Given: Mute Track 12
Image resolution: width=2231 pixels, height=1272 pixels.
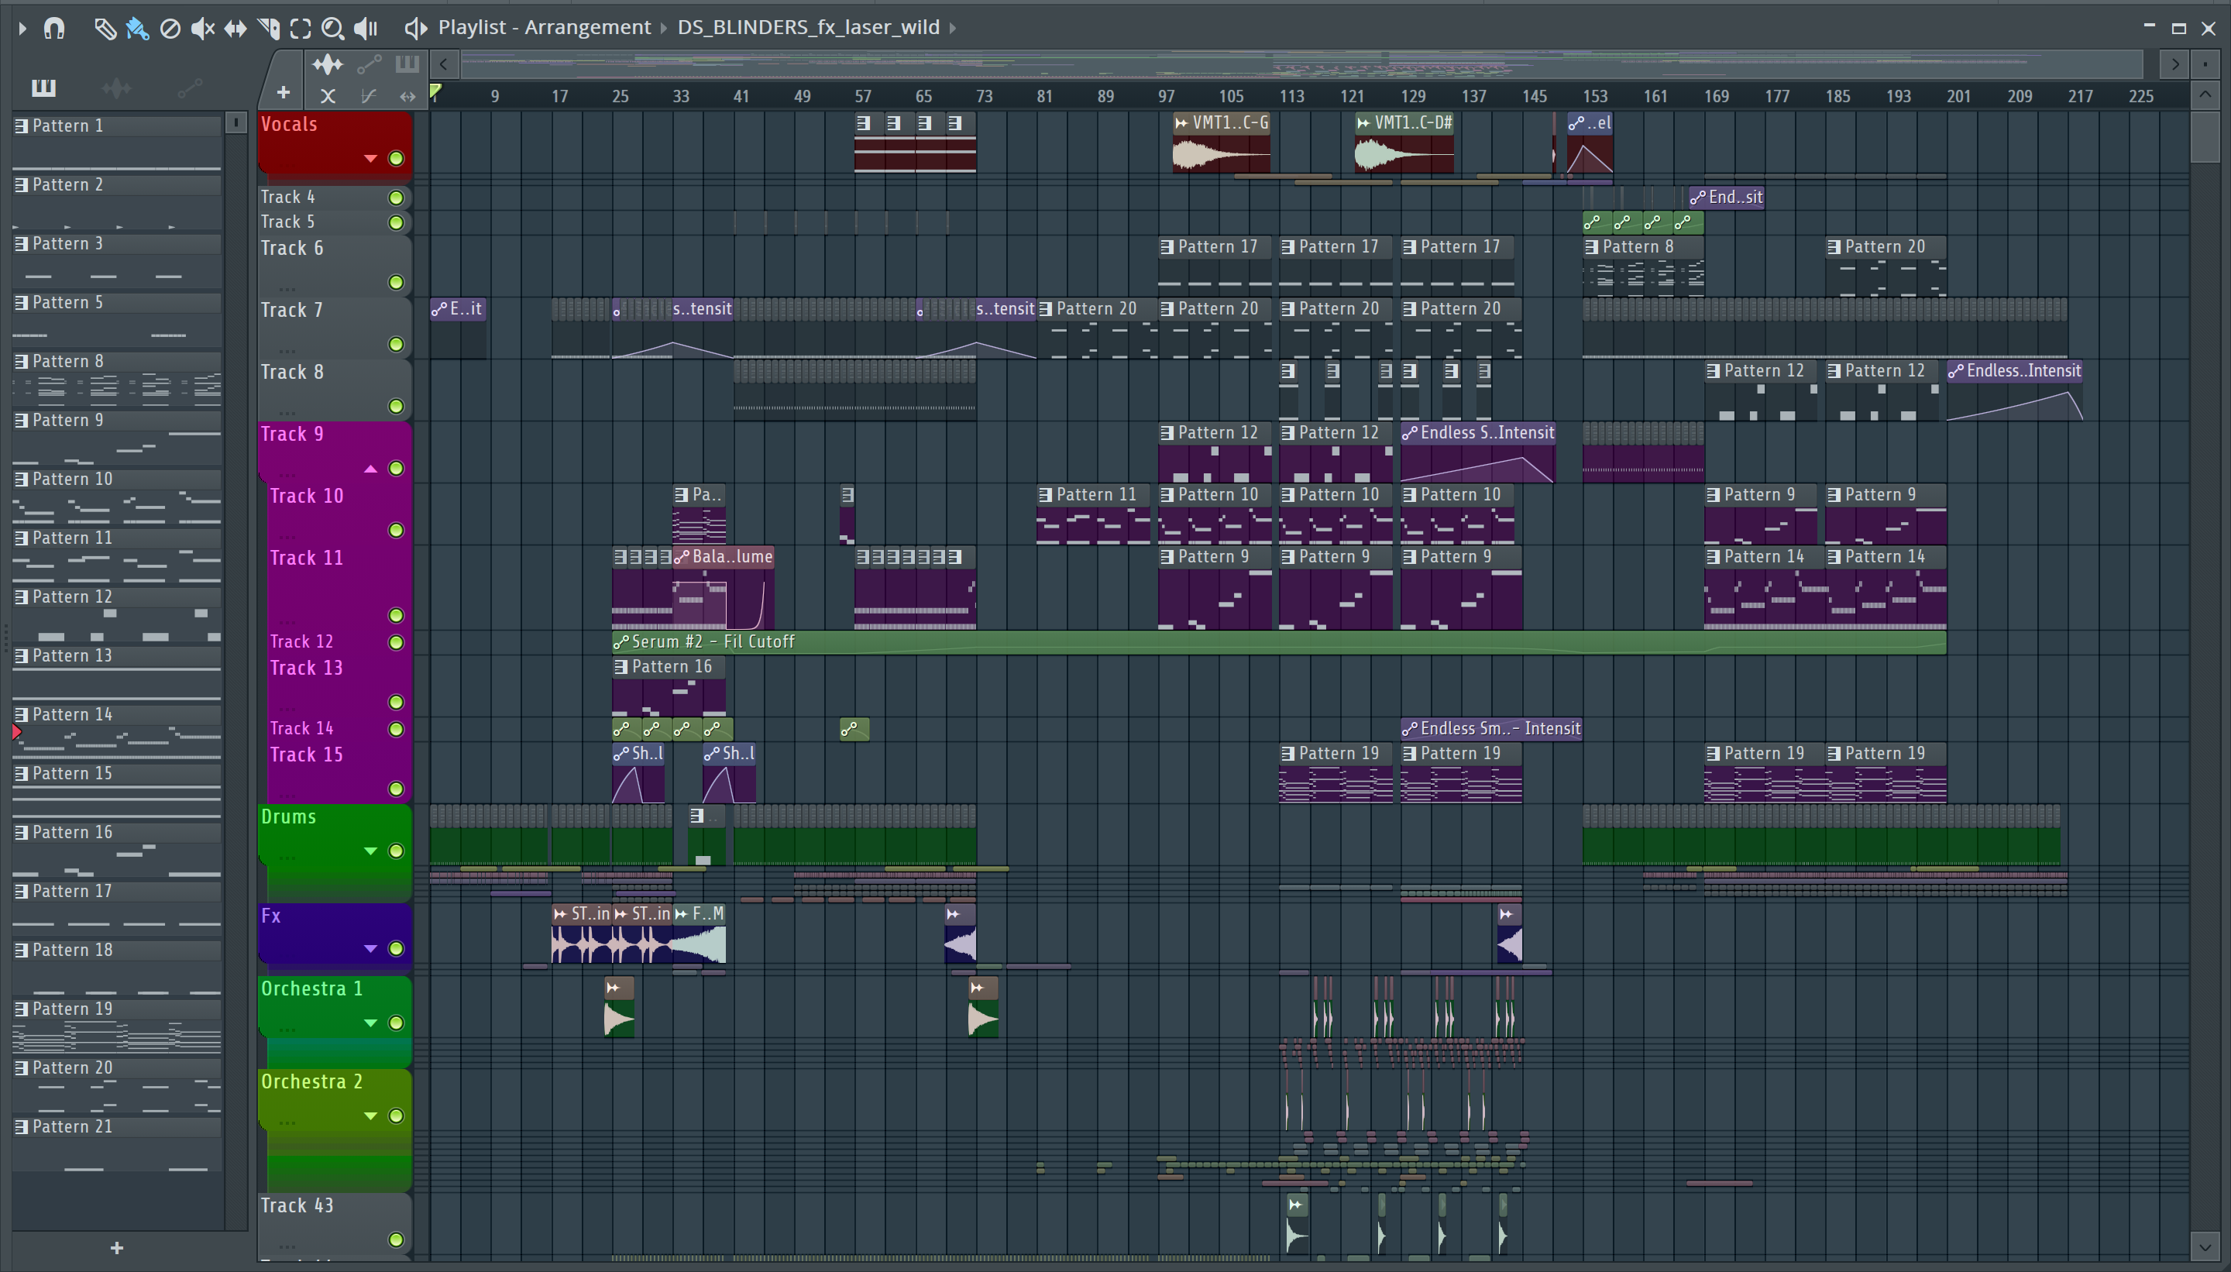Looking at the screenshot, I should click(396, 643).
